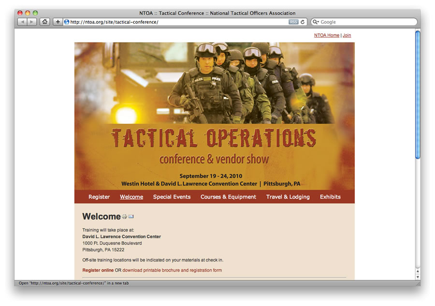Click the Tactical Operations banner image
This screenshot has height=306, width=435.
215,116
